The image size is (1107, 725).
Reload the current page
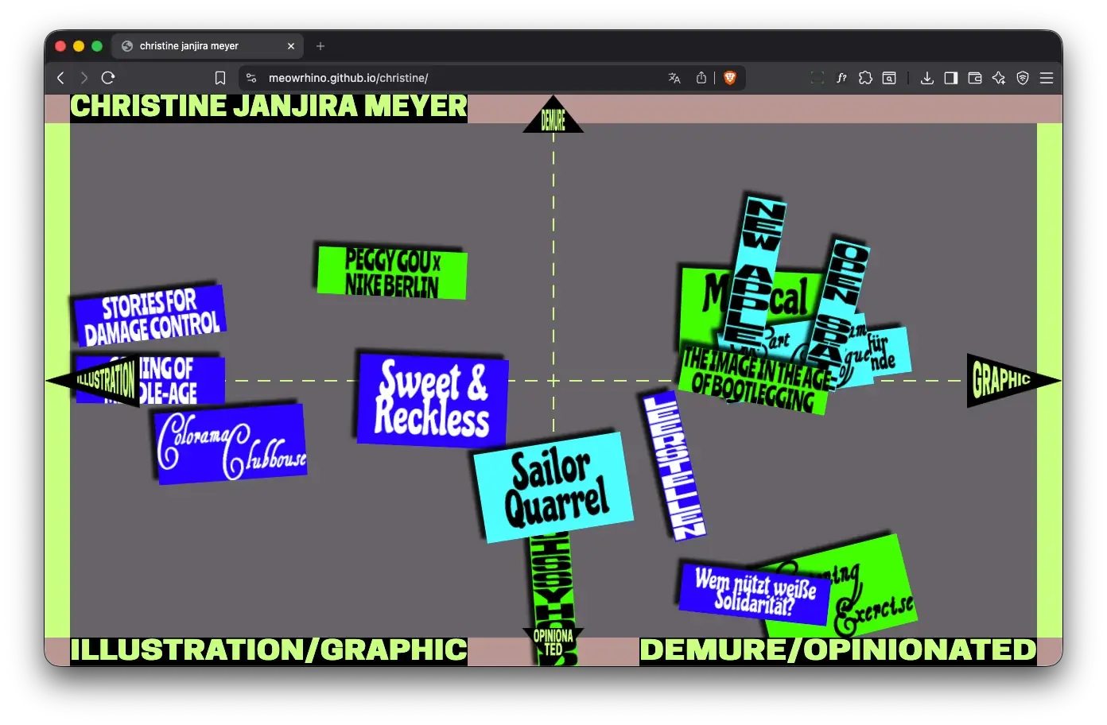[108, 78]
